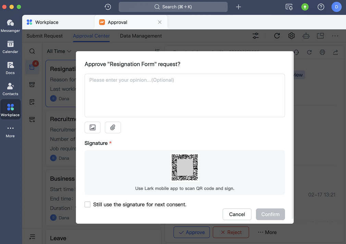
Task: Type in the opinion text field
Action: point(185,95)
